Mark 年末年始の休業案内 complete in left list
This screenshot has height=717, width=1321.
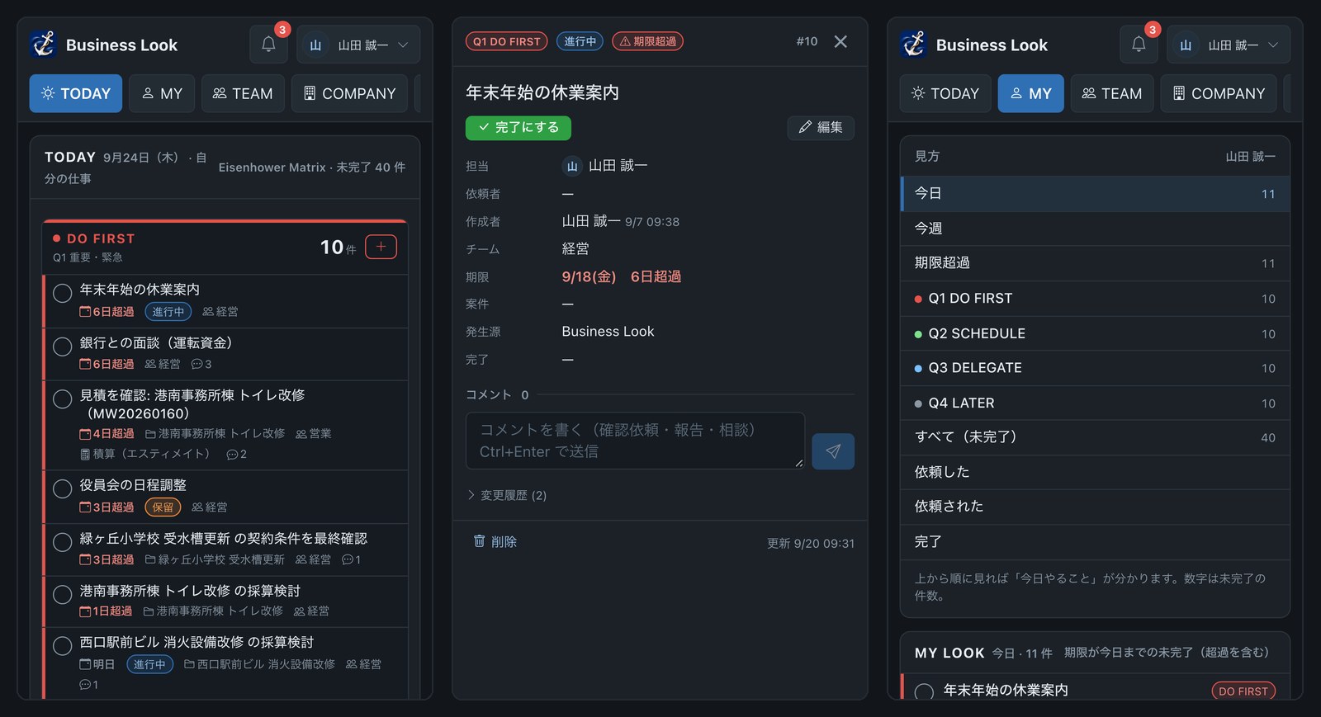click(x=62, y=293)
